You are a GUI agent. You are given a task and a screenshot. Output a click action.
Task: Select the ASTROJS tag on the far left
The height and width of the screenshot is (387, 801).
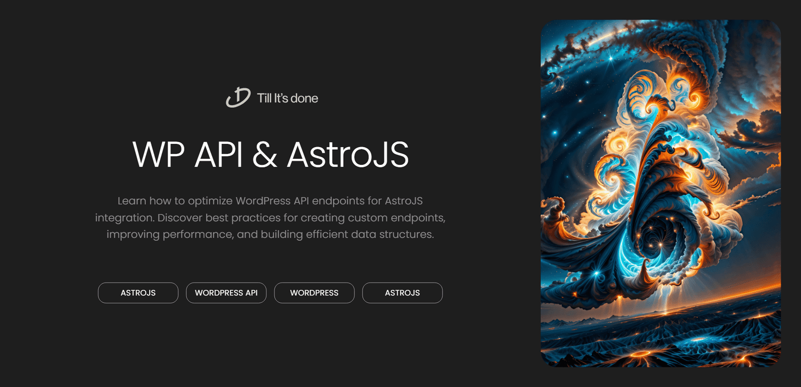pyautogui.click(x=138, y=293)
